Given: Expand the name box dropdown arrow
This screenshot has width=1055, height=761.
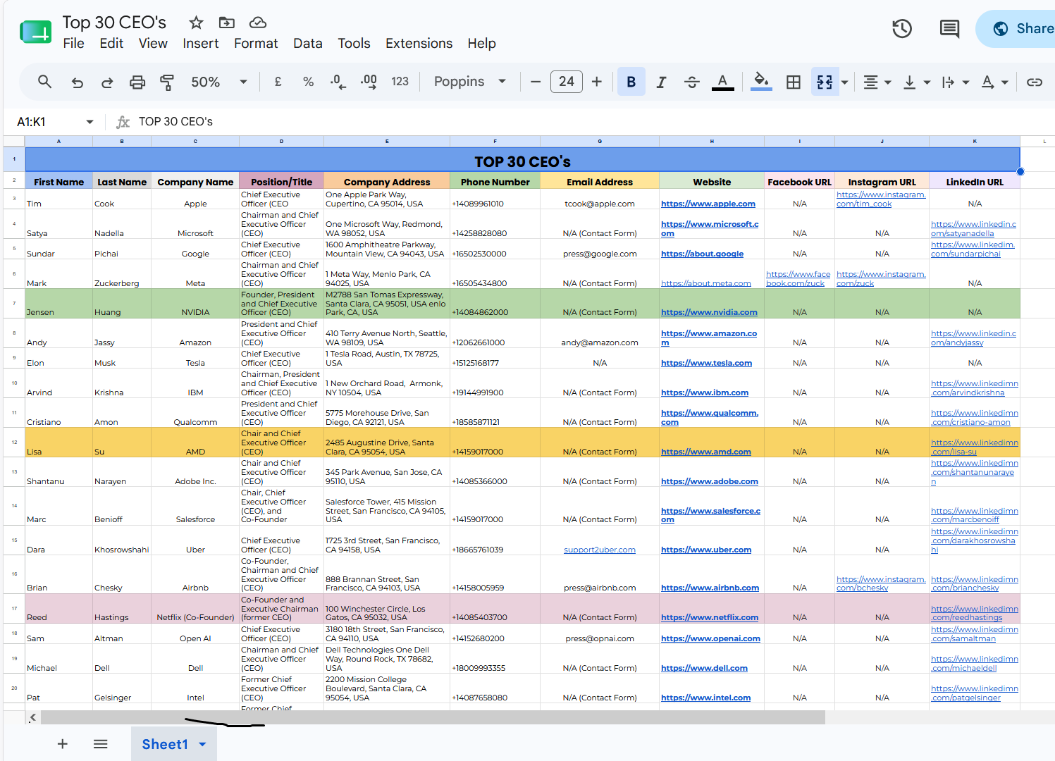Looking at the screenshot, I should (90, 122).
